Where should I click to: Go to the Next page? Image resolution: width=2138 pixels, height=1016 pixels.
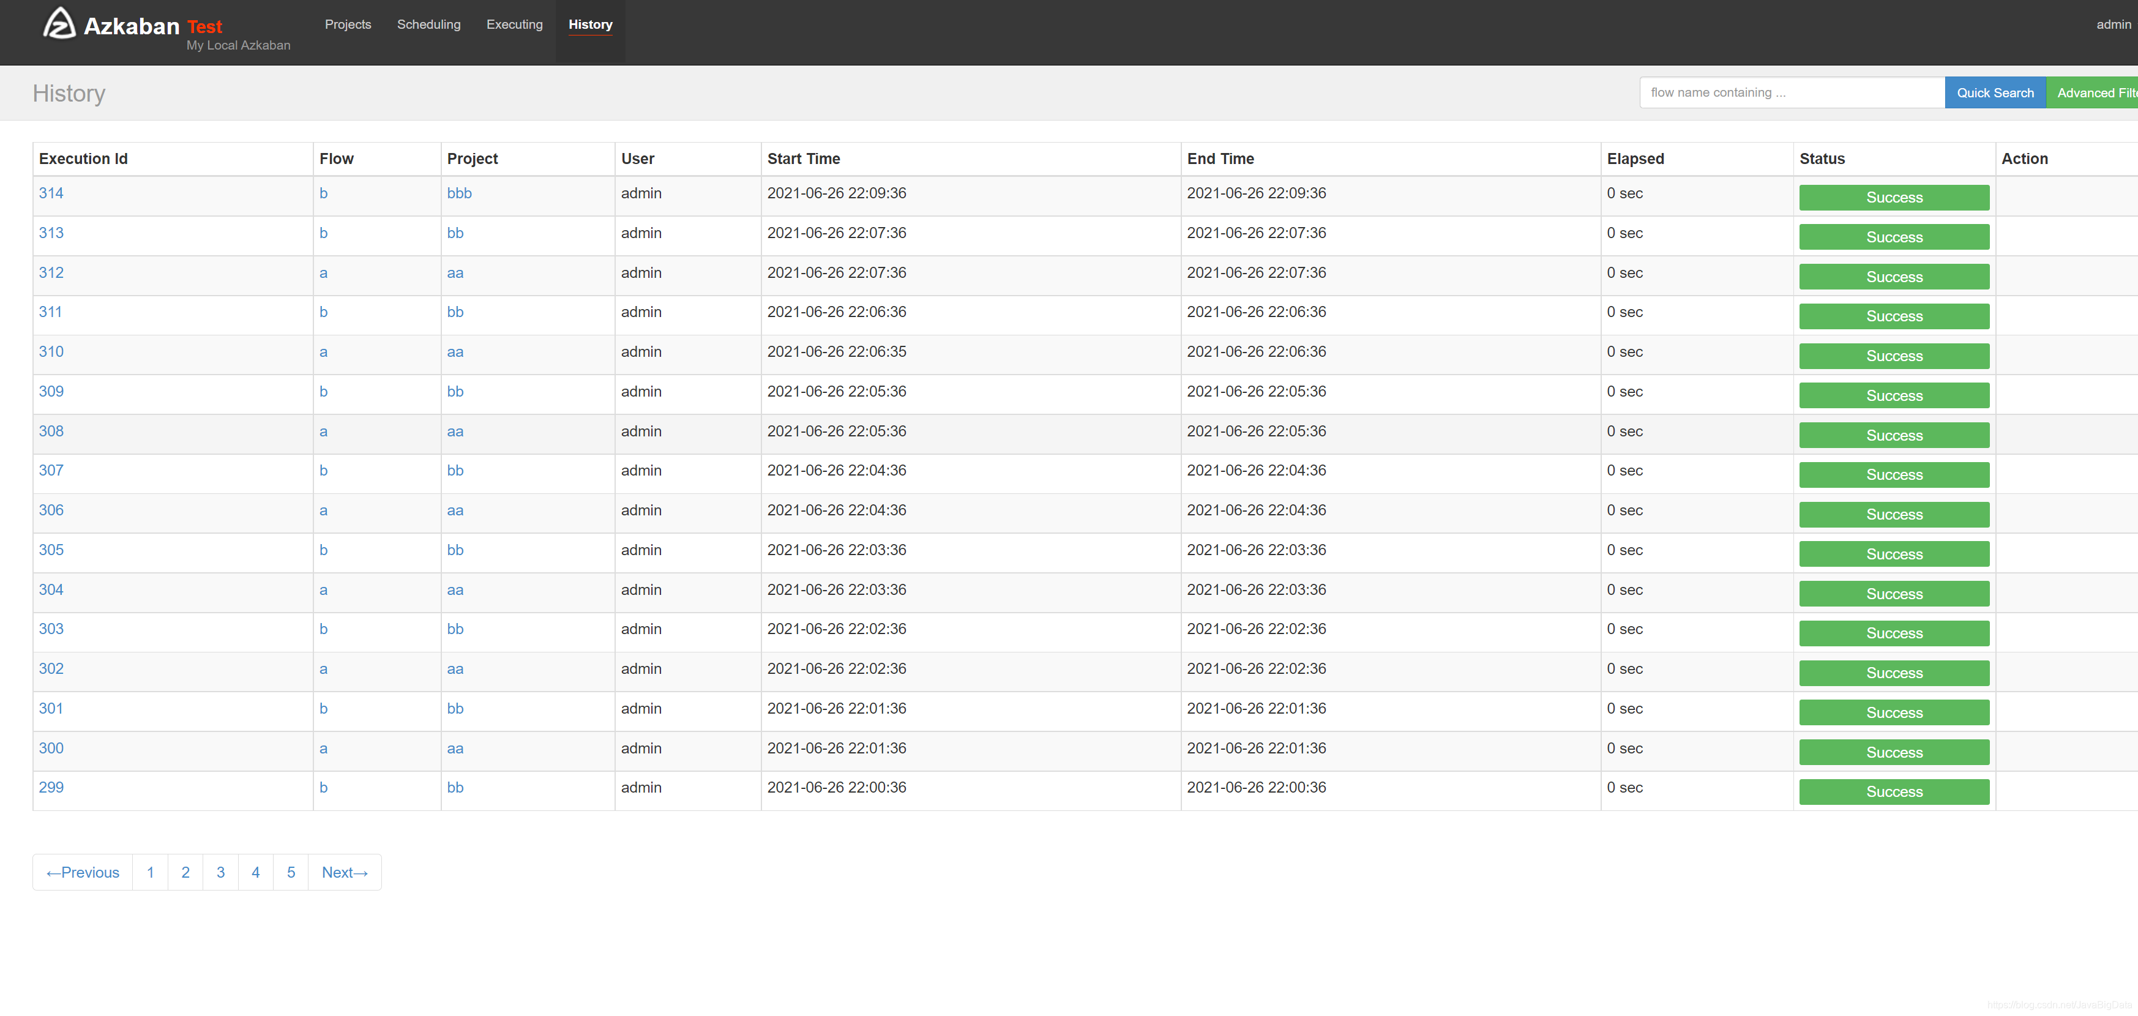345,872
